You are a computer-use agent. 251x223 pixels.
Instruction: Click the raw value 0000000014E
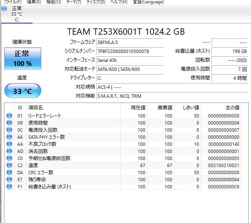(224, 144)
